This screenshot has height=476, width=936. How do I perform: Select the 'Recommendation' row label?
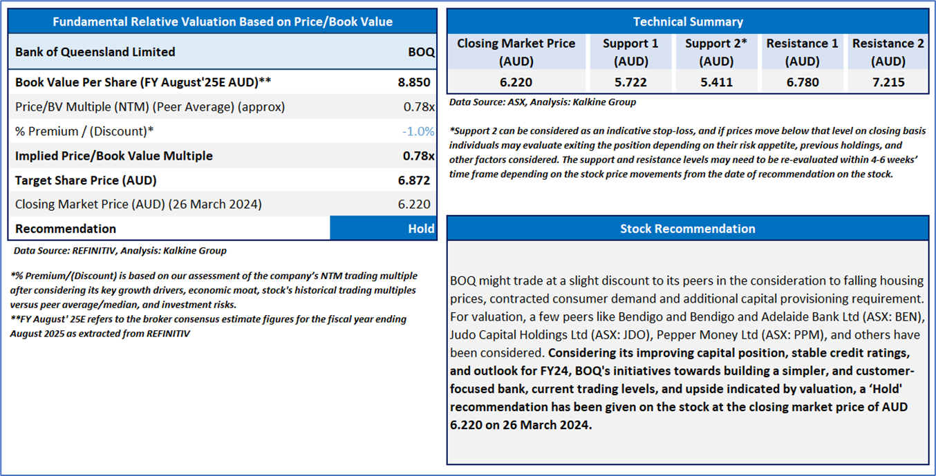[66, 229]
